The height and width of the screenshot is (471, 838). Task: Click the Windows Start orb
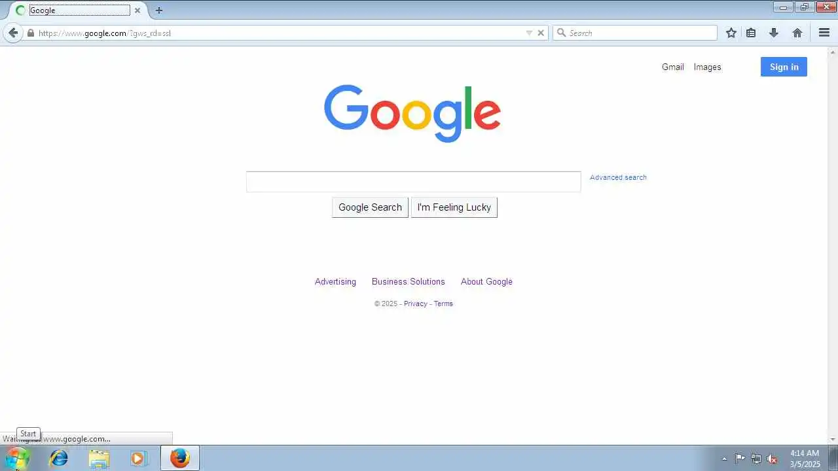click(x=18, y=458)
